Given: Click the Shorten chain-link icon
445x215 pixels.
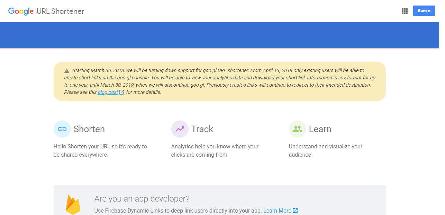Looking at the screenshot, I should pyautogui.click(x=62, y=129).
